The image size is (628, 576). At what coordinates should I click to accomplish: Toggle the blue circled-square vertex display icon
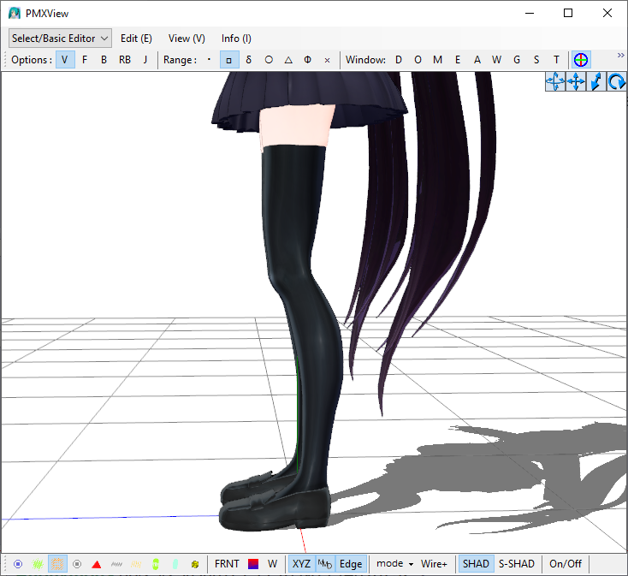(x=18, y=564)
